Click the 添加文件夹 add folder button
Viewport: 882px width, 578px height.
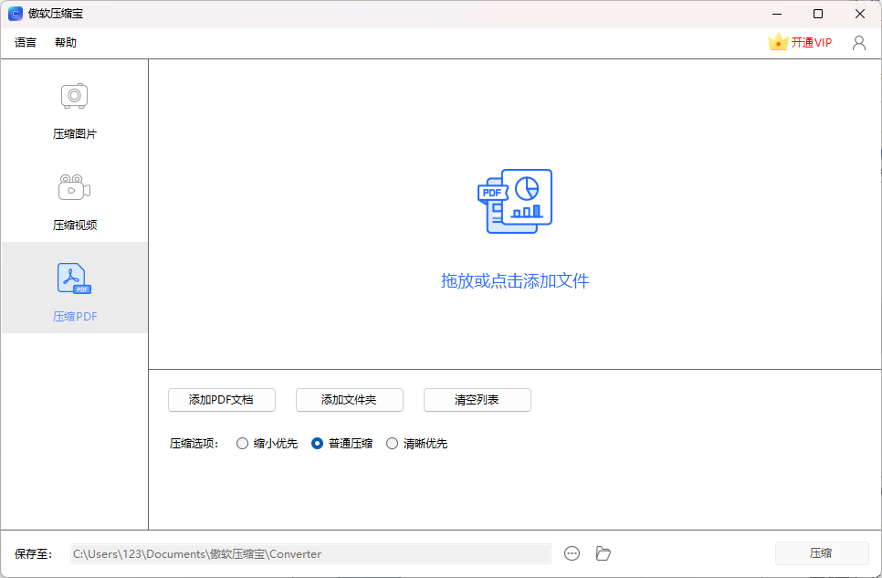(349, 400)
